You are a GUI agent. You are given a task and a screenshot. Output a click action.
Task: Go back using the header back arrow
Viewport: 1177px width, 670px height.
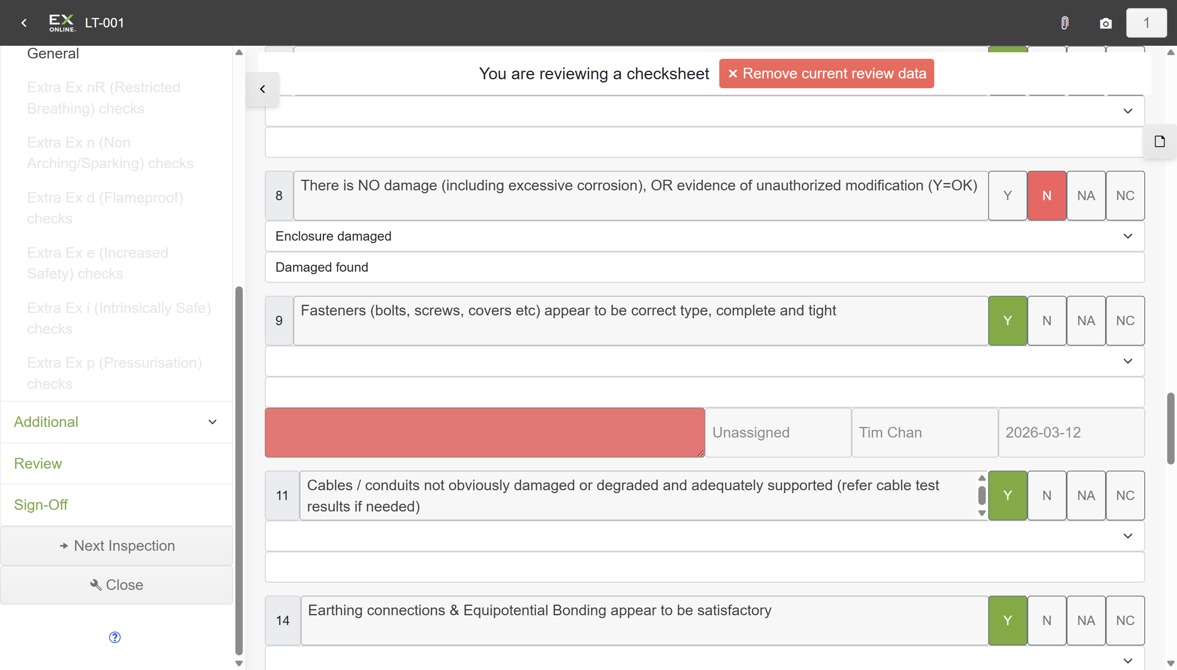pos(24,22)
